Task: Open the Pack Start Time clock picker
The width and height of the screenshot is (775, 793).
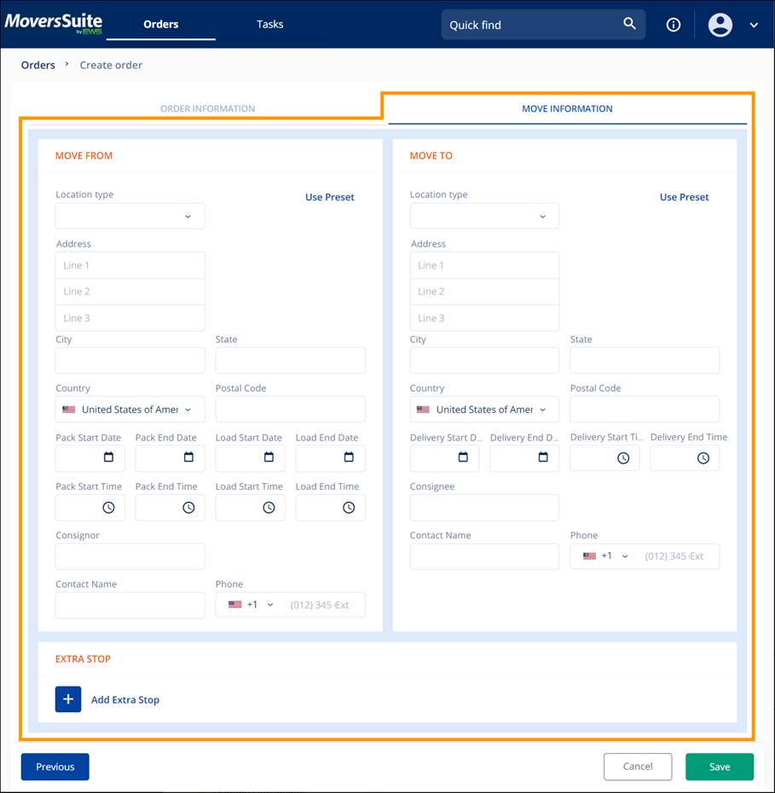Action: click(109, 508)
